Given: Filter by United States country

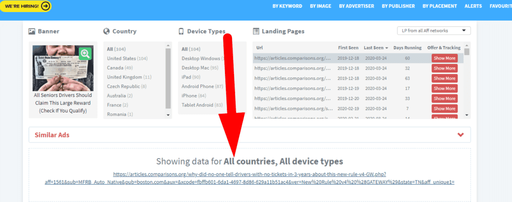Looking at the screenshot, I should 127,58.
